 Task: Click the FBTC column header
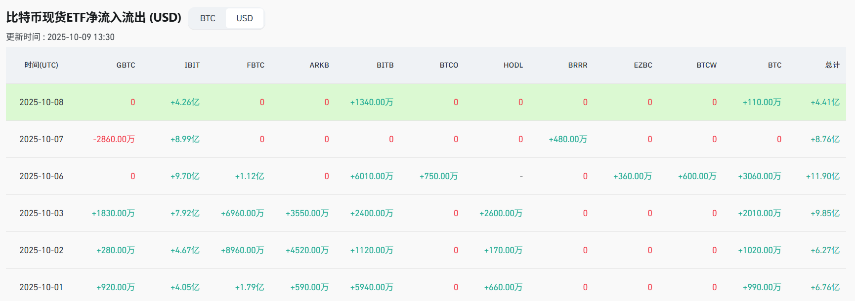pyautogui.click(x=256, y=65)
